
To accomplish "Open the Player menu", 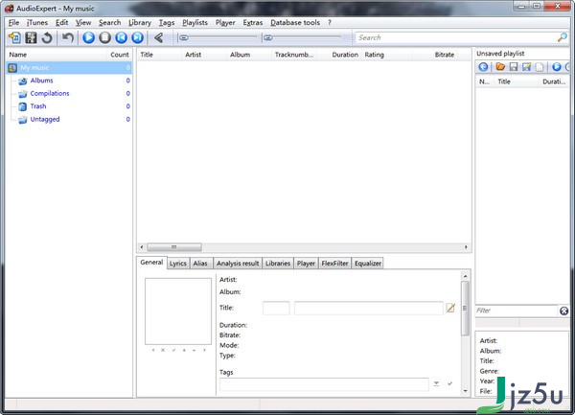I will pyautogui.click(x=225, y=23).
